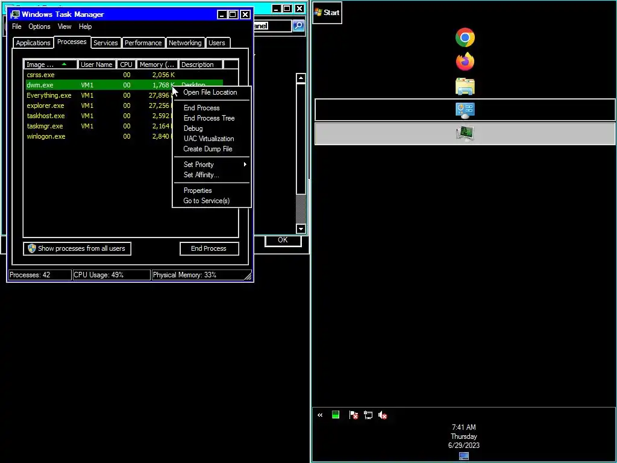Open the Help menu
Viewport: 617px width, 463px height.
pyautogui.click(x=85, y=27)
